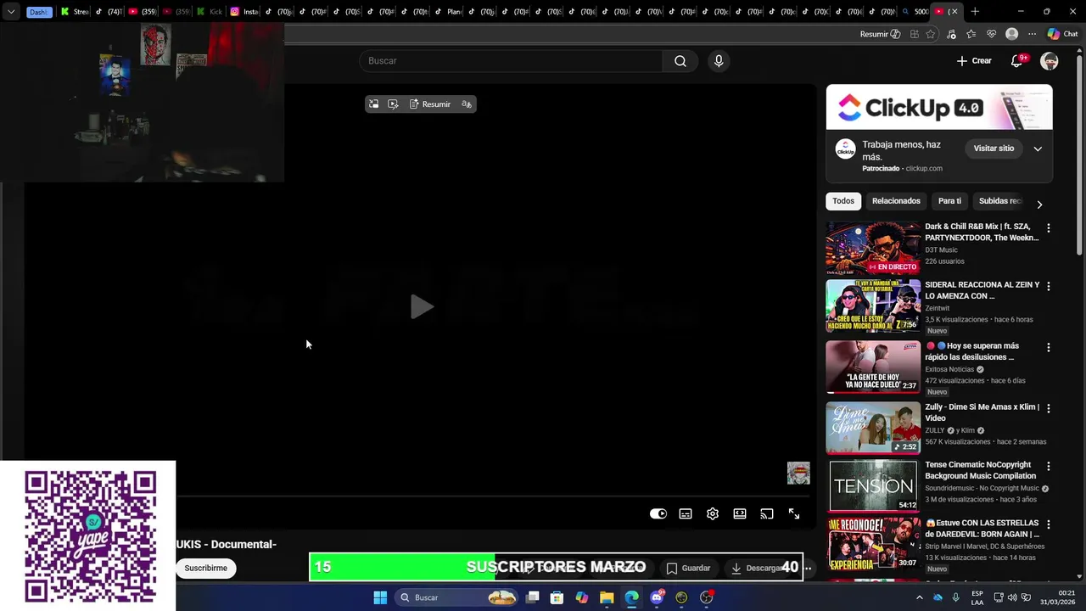This screenshot has width=1086, height=611.
Task: Click the Guardar button
Action: pos(688,568)
